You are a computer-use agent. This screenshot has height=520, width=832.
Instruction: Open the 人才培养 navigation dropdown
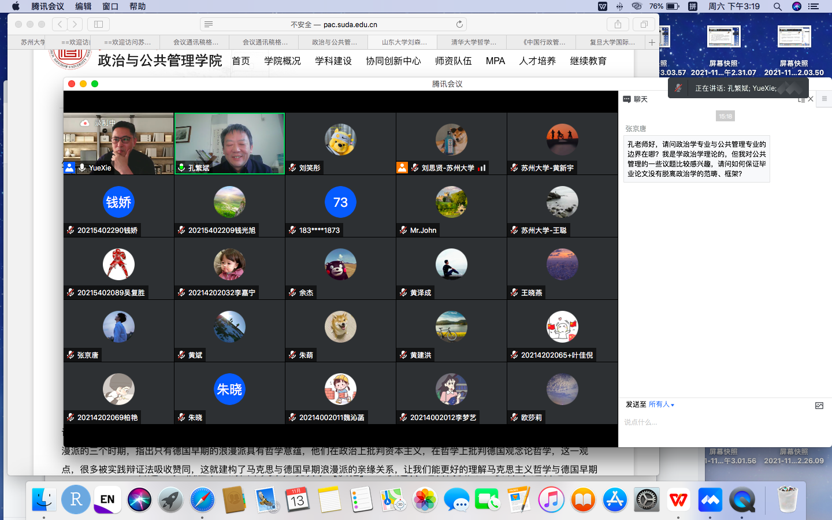(x=537, y=61)
